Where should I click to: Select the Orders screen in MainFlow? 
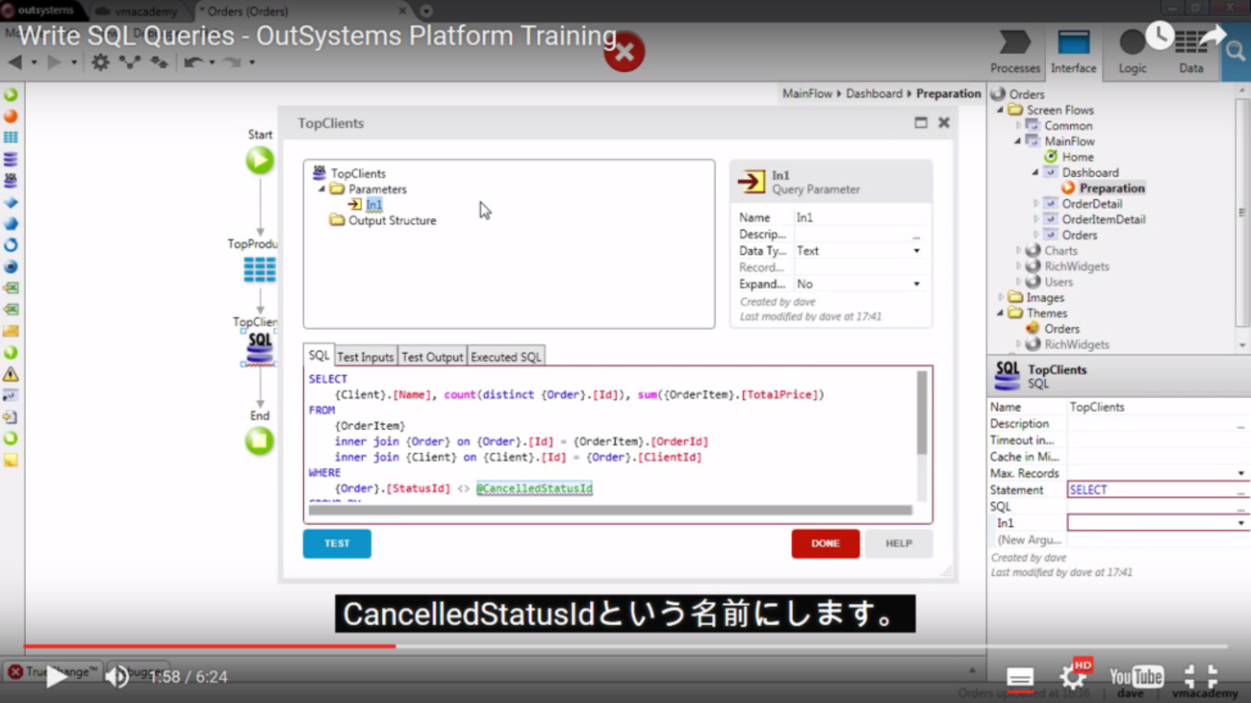1079,235
